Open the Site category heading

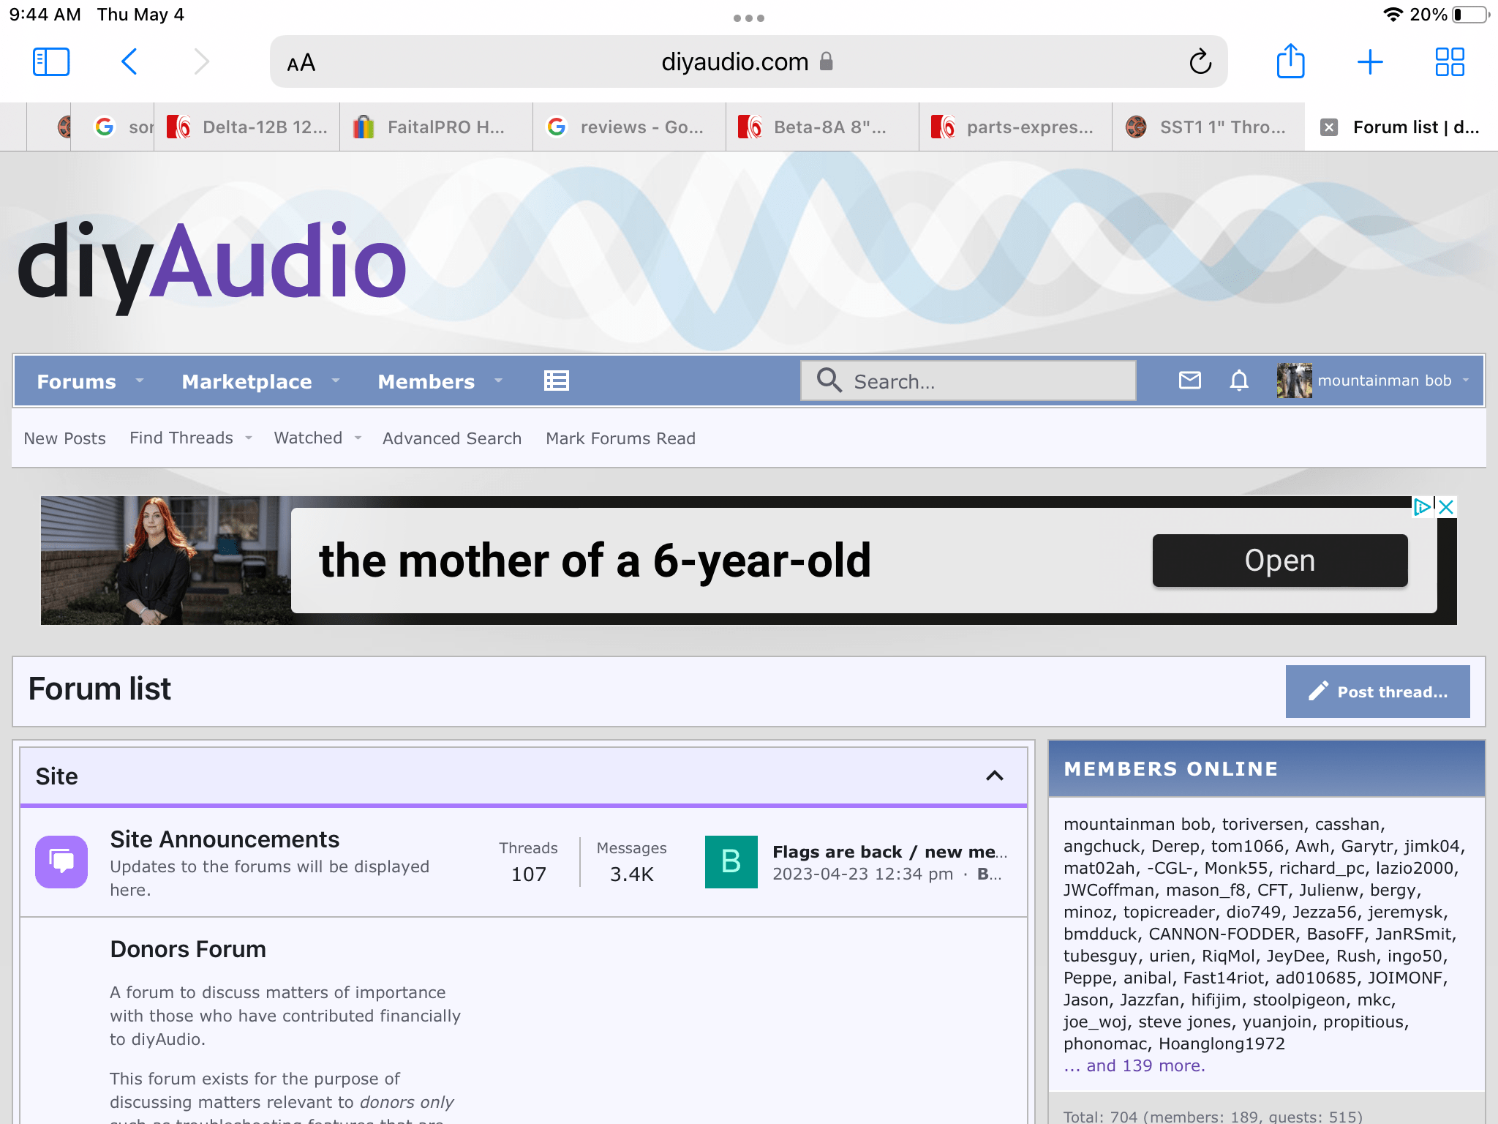pyautogui.click(x=56, y=776)
